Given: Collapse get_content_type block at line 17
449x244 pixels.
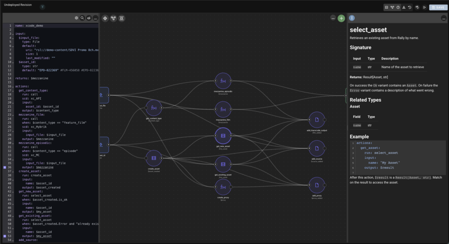Looking at the screenshot, I should tap(13, 90).
